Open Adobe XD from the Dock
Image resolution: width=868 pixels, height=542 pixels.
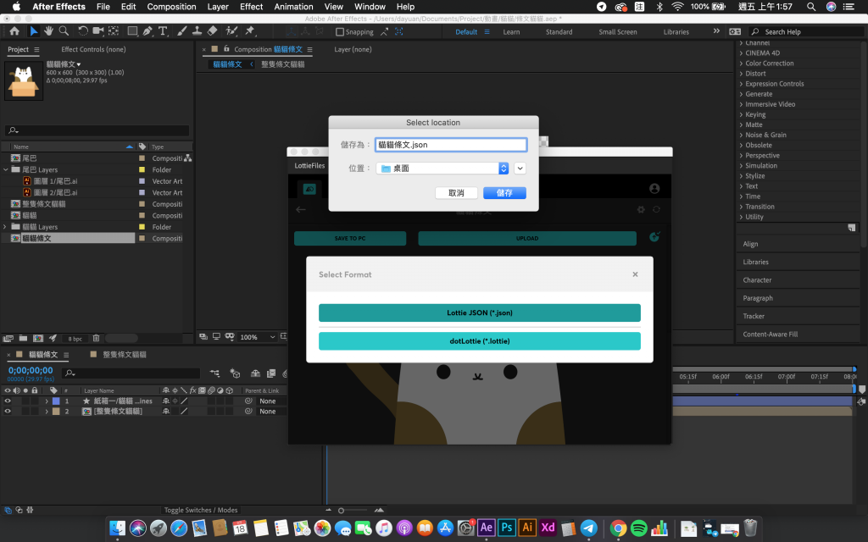(x=548, y=528)
